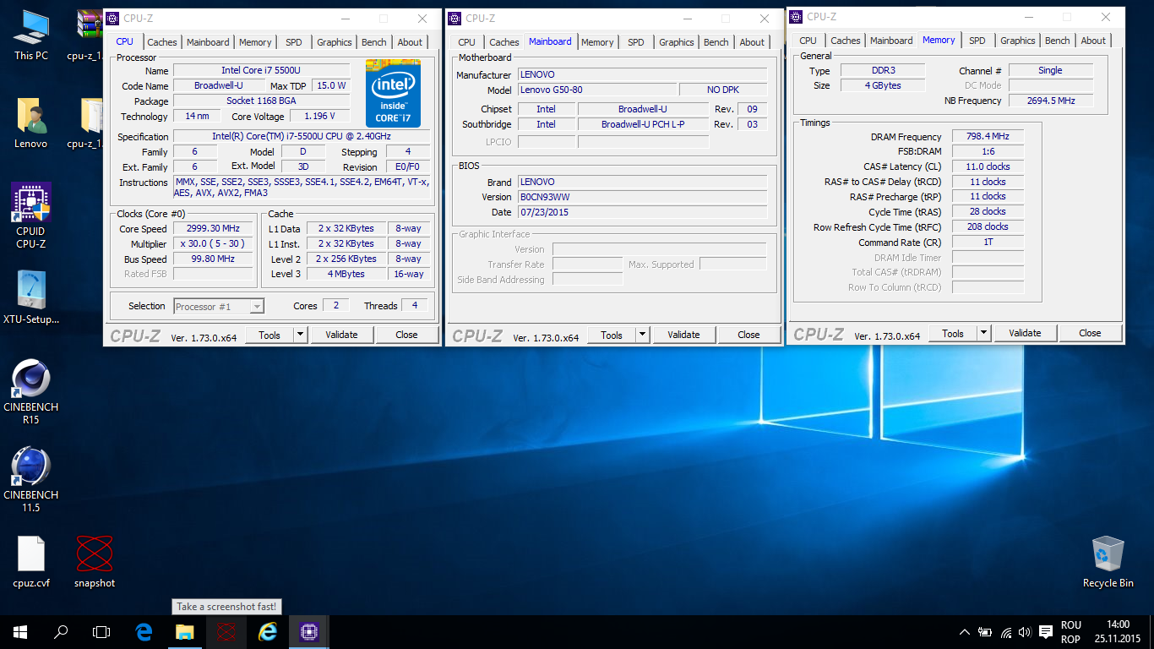The width and height of the screenshot is (1154, 649).
Task: Open the WinRAR archive desktop icon
Action: pos(84,35)
